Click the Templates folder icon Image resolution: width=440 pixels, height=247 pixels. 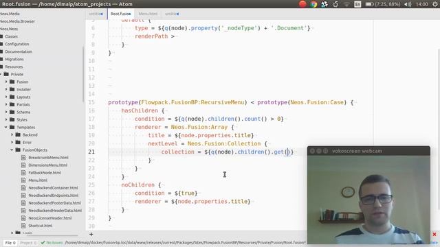click(x=12, y=127)
